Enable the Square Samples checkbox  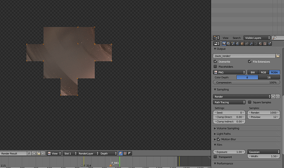pyautogui.click(x=249, y=102)
